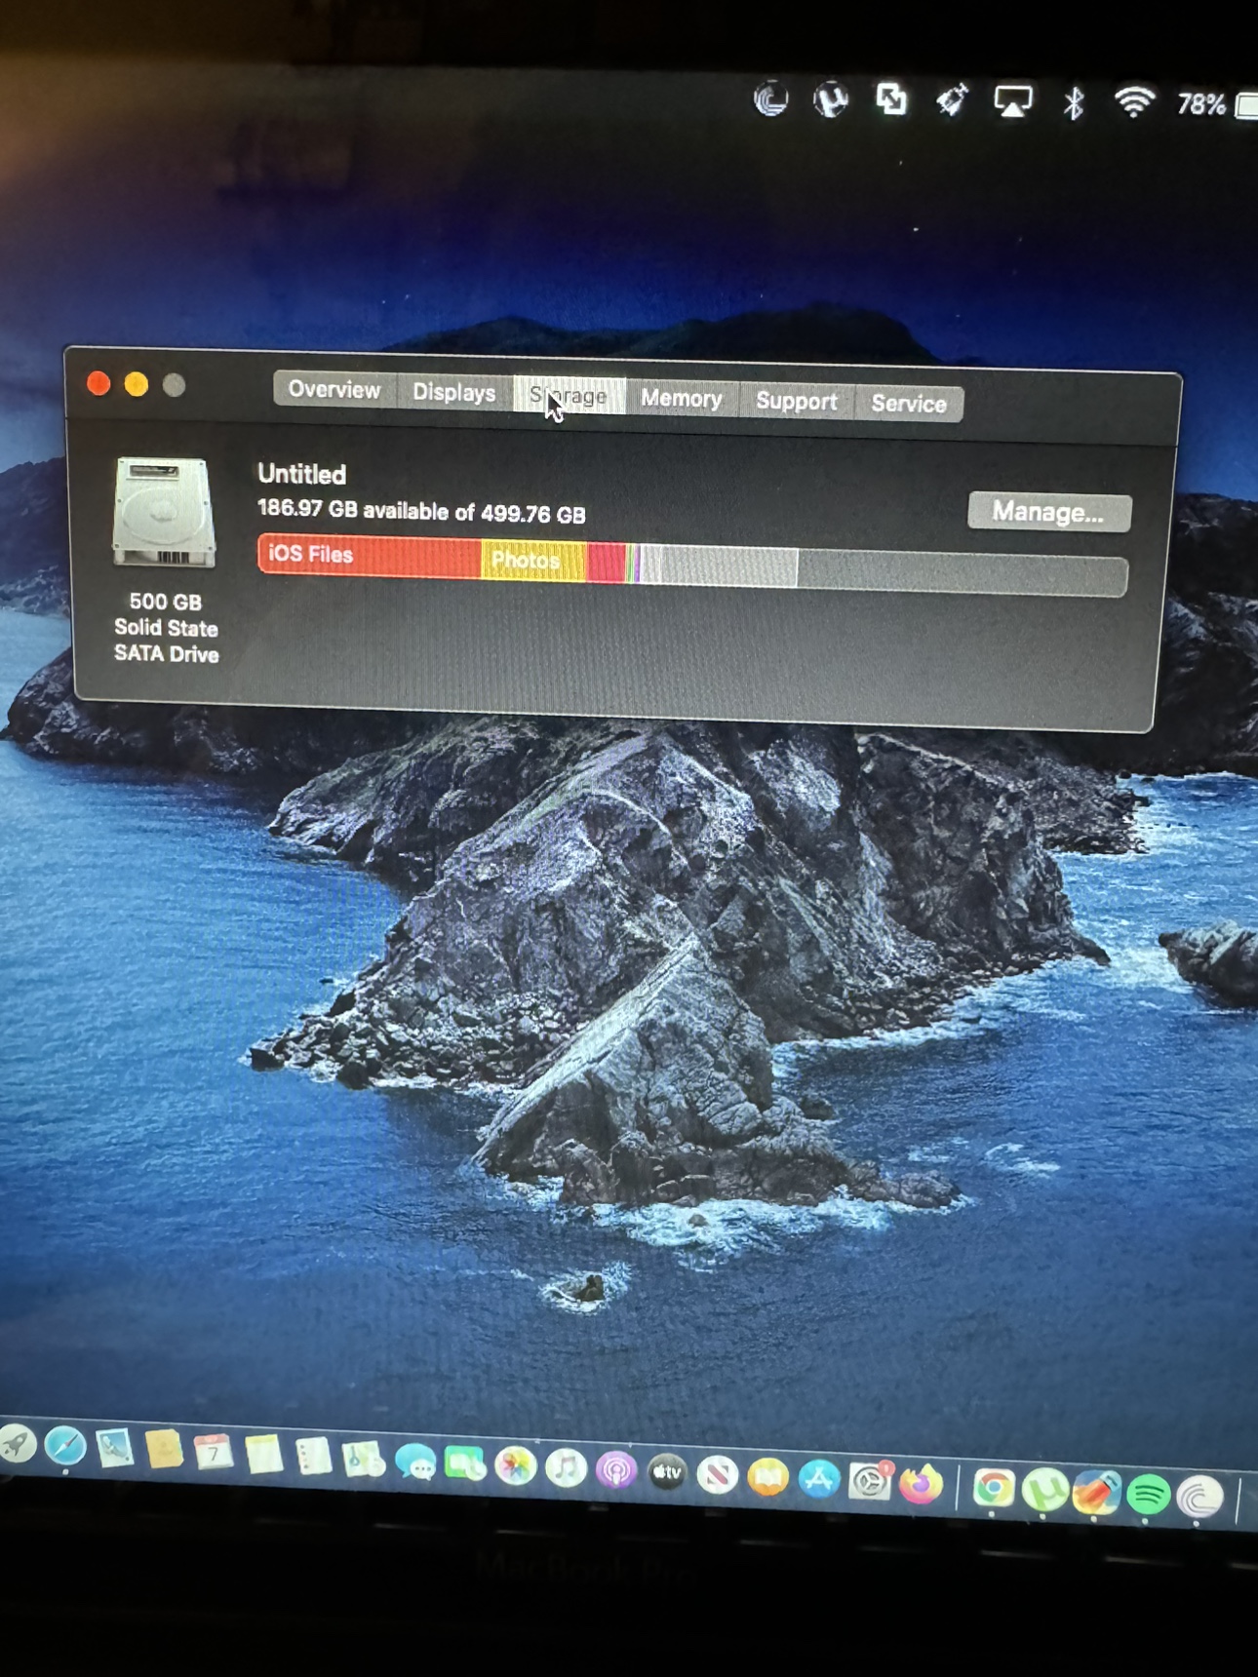Launch FaceTime from the Dock

click(465, 1463)
